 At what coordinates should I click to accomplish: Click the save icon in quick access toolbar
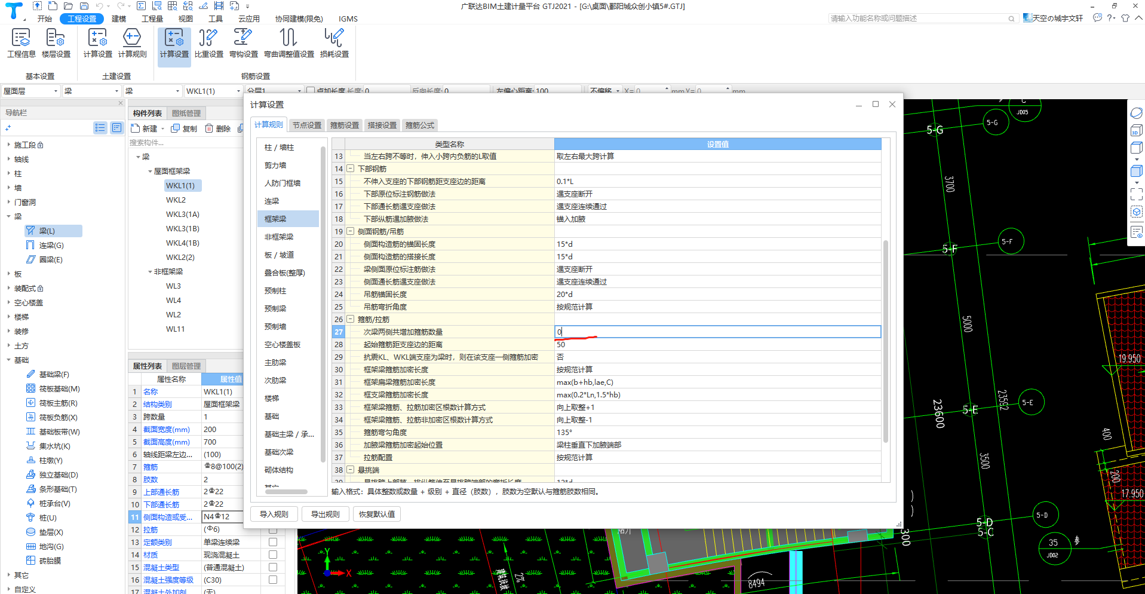coord(84,6)
